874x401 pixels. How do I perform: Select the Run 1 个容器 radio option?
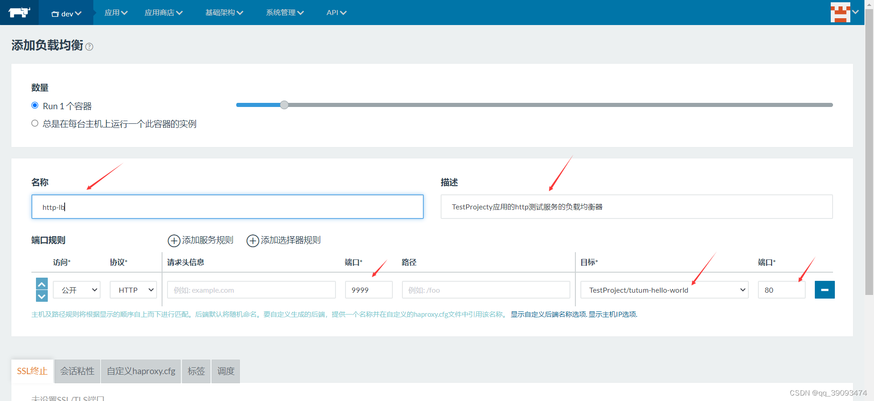point(35,106)
